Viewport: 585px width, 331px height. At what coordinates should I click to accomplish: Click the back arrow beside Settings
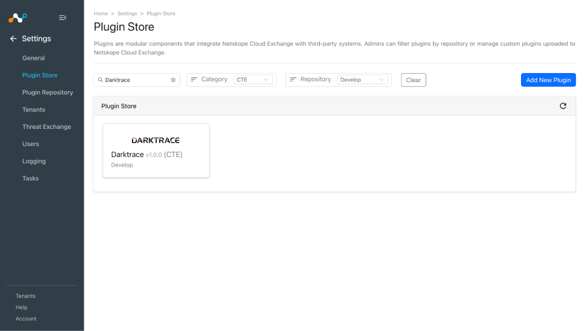(13, 38)
